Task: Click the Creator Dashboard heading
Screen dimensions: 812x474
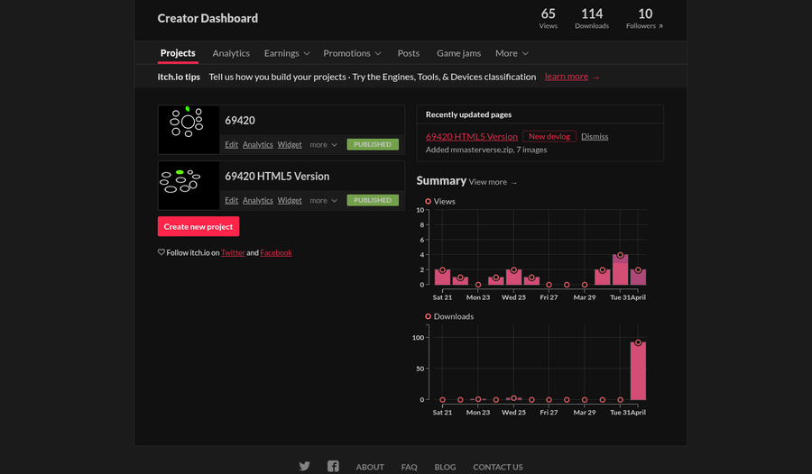Action: [208, 18]
